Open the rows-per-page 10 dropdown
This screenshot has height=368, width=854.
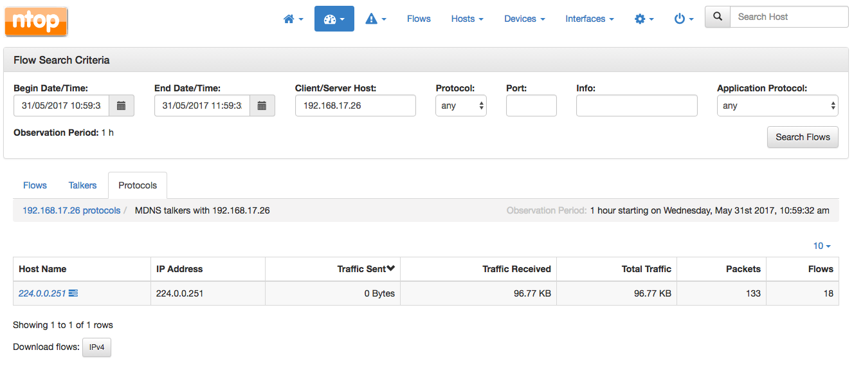[822, 246]
